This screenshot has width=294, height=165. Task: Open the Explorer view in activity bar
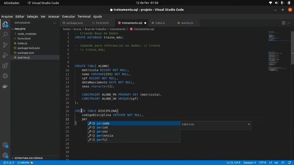pyautogui.click(x=5, y=24)
